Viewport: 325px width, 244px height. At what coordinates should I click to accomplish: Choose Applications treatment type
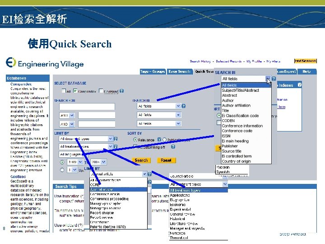click(x=199, y=195)
